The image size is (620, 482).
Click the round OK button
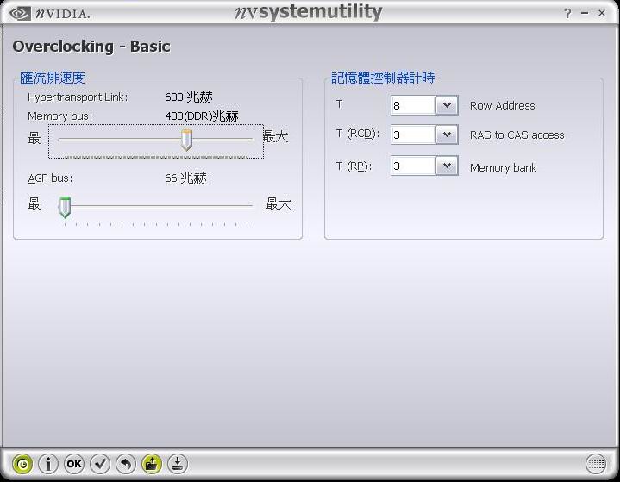point(74,463)
